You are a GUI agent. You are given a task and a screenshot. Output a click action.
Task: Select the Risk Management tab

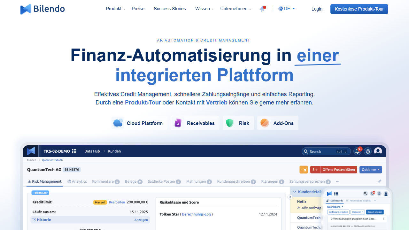pyautogui.click(x=44, y=181)
